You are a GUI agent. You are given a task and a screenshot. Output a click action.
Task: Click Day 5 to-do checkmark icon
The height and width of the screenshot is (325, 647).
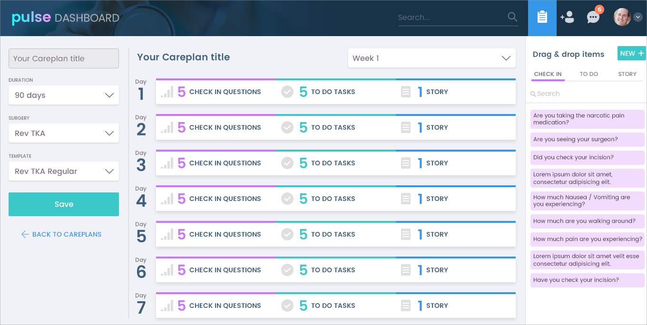click(x=287, y=234)
